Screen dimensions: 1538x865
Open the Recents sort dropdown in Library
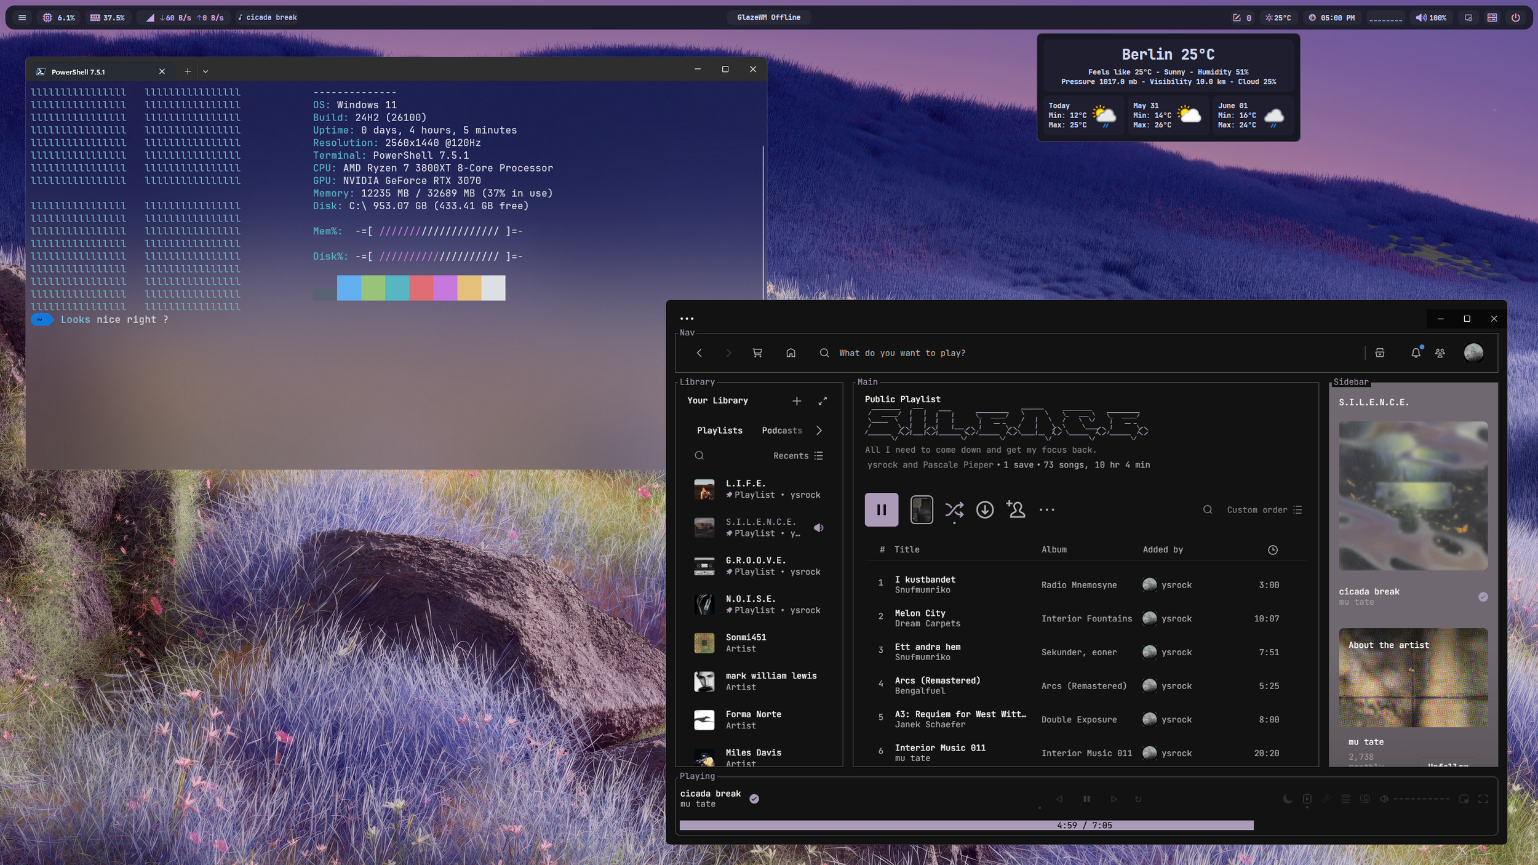[798, 456]
